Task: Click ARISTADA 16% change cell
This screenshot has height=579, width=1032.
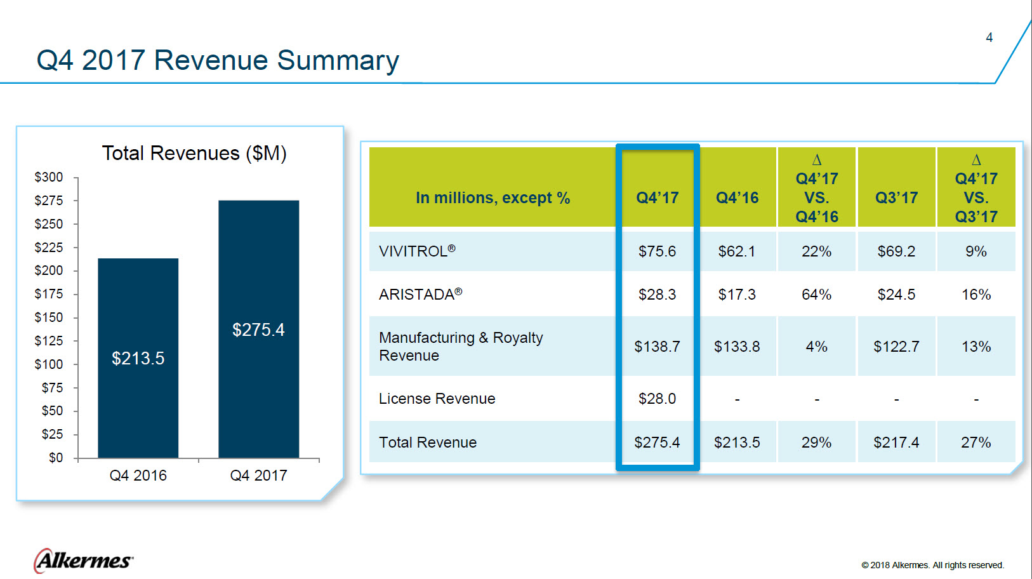Action: point(976,295)
